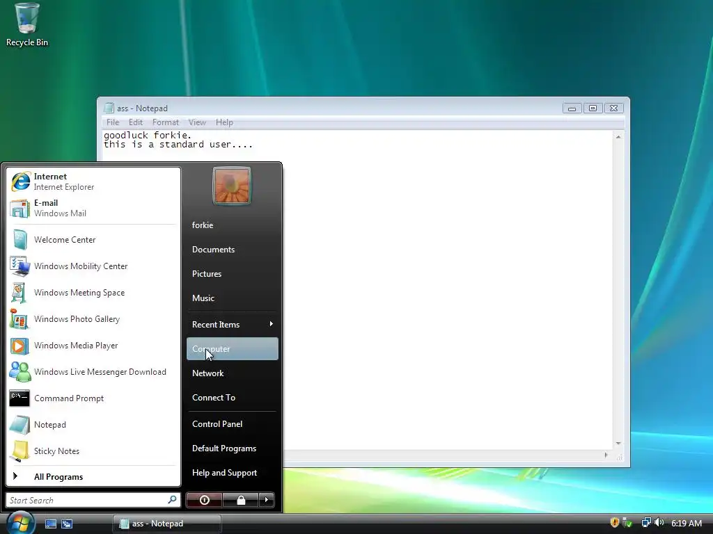Click the search magnifier icon
Screen dimensions: 713x534
point(173,499)
